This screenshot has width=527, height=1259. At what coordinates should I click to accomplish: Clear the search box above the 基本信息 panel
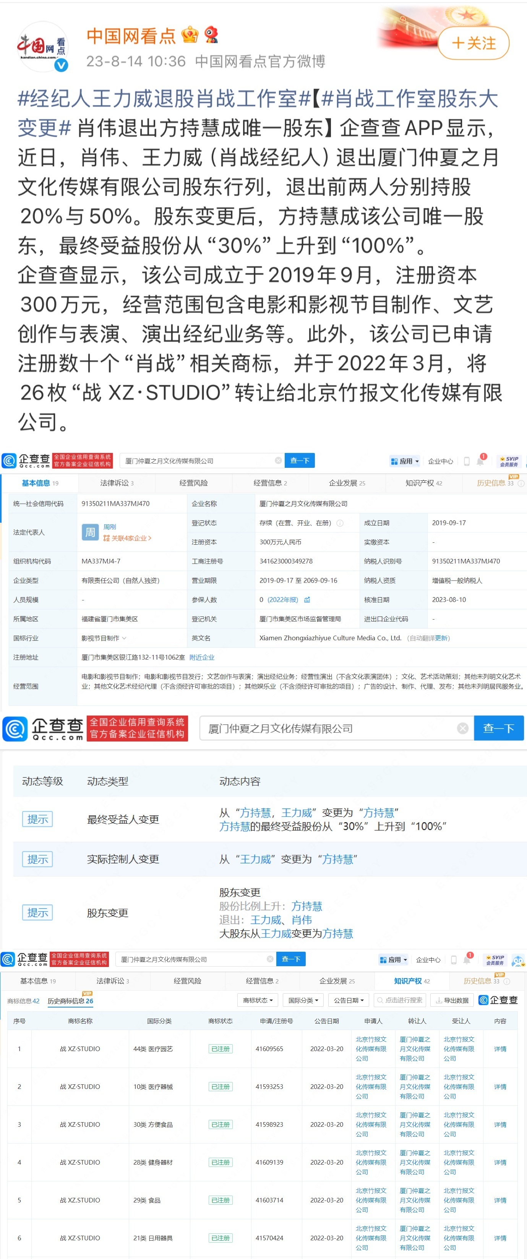278,461
